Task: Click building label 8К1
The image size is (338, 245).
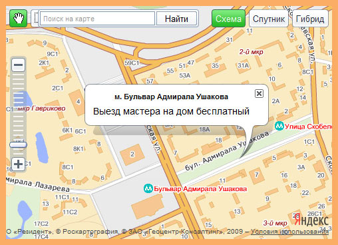Action: coord(79,148)
